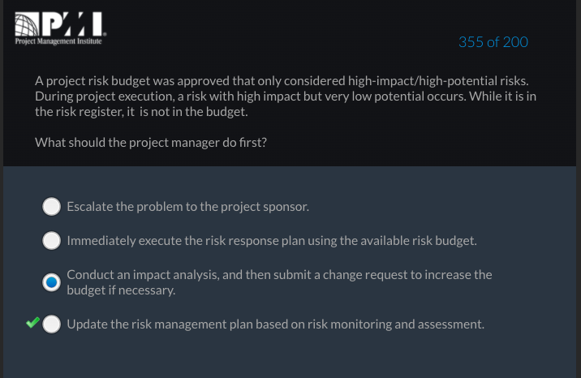The width and height of the screenshot is (581, 378).
Task: Click 'What should the project manager do first?'
Action: pyautogui.click(x=151, y=143)
